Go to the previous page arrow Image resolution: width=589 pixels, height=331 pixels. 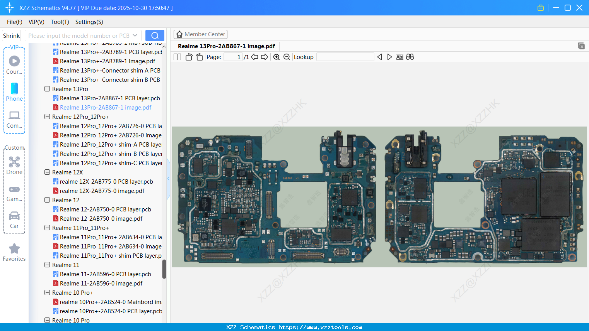coord(254,57)
